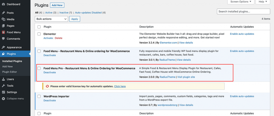Open Add New submenu under Plugins
Screen dimensions: 274x116
click(x=7, y=66)
